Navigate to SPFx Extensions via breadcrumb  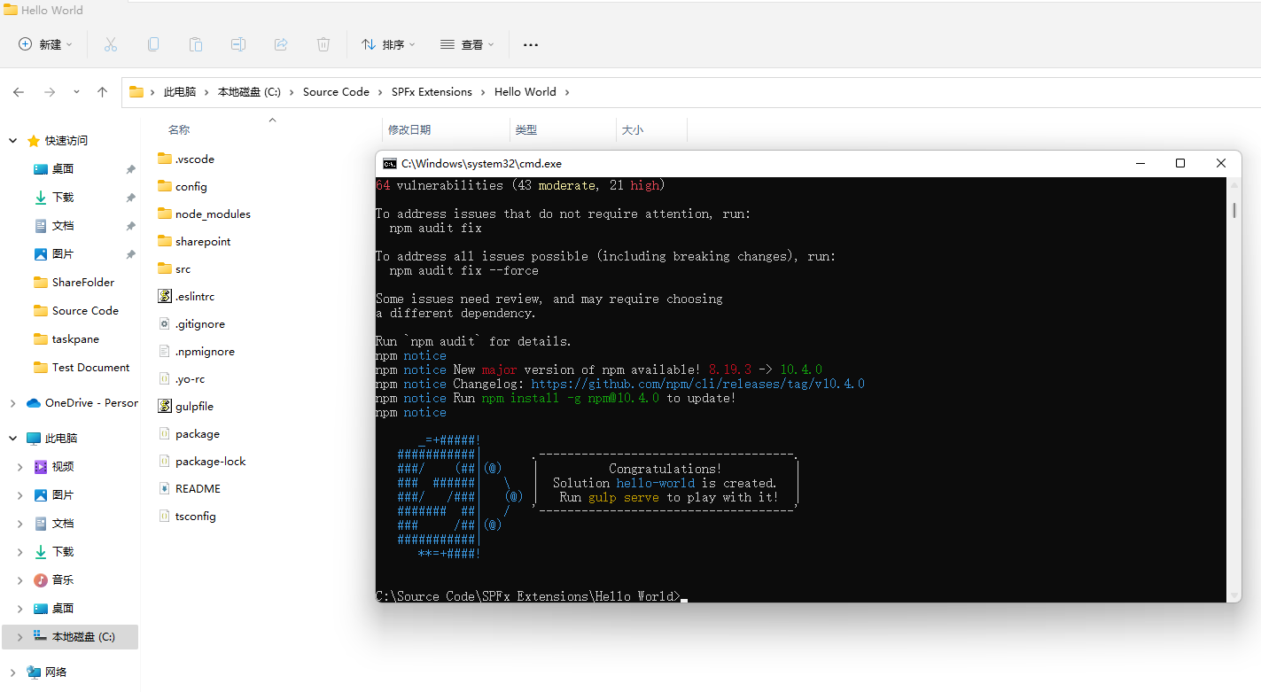432,91
